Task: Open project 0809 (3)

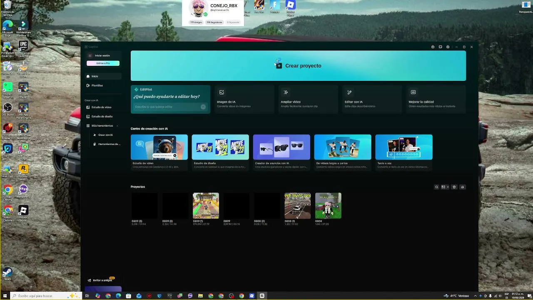Action: coord(144,206)
